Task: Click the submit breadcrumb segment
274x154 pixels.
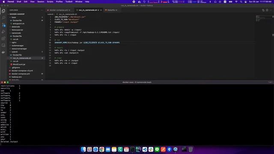Action: [x=51, y=14]
